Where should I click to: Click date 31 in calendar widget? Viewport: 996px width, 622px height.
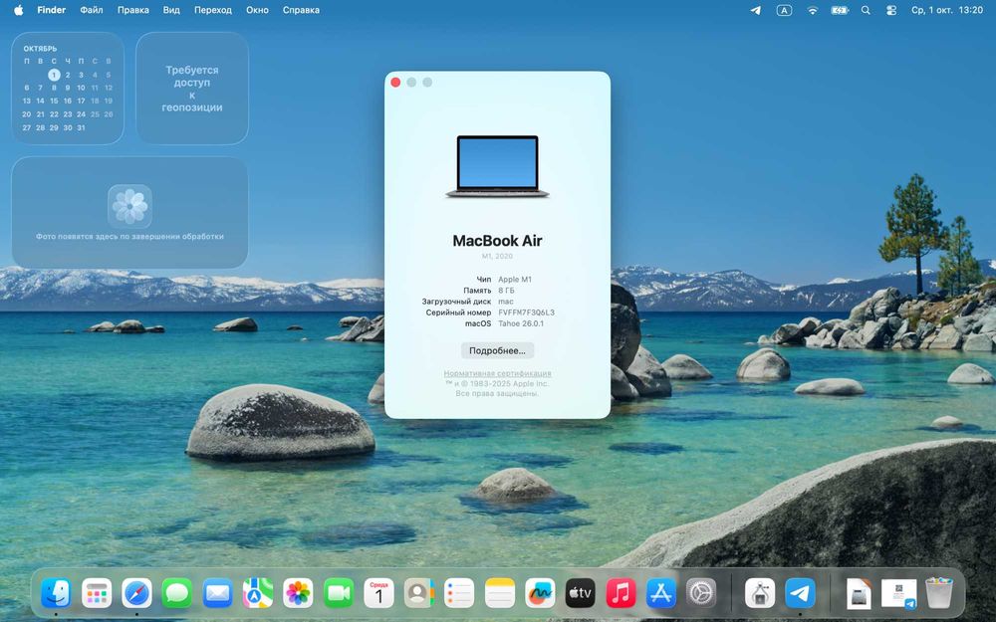[82, 127]
